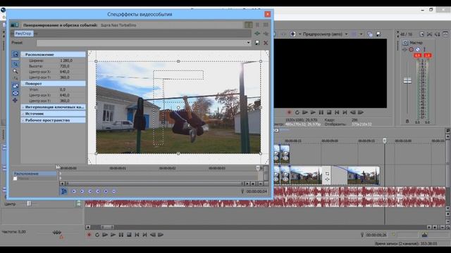This screenshot has width=451, height=253.
Task: Toggle Enable Snapping in Pan/Crop tools
Action: point(16,78)
